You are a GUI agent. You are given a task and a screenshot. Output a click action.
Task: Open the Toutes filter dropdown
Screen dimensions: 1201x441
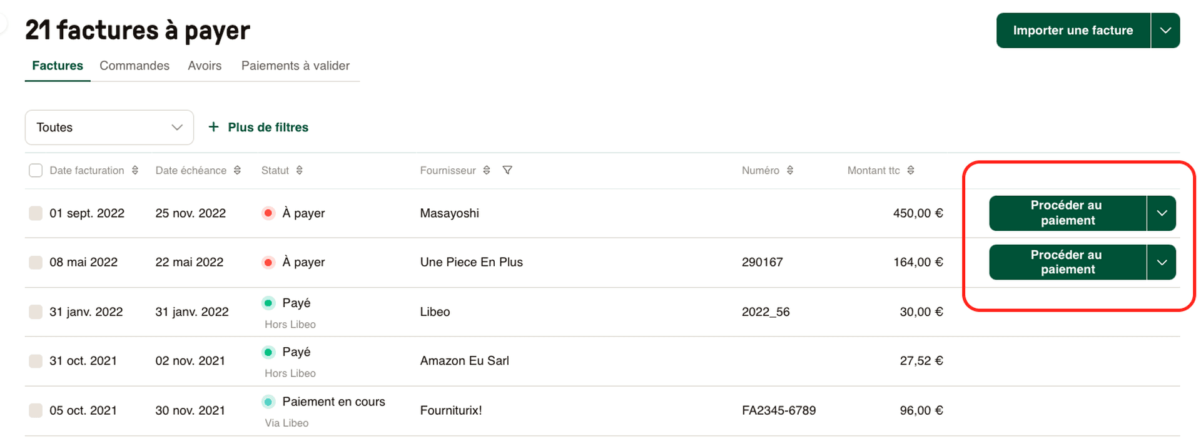[x=109, y=127]
